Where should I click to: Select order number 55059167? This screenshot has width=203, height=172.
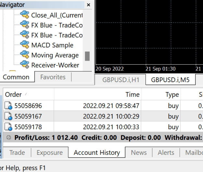pyautogui.click(x=28, y=116)
